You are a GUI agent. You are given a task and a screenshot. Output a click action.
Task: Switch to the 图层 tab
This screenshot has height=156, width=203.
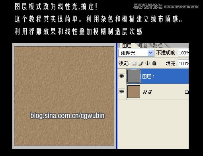pyautogui.click(x=127, y=45)
